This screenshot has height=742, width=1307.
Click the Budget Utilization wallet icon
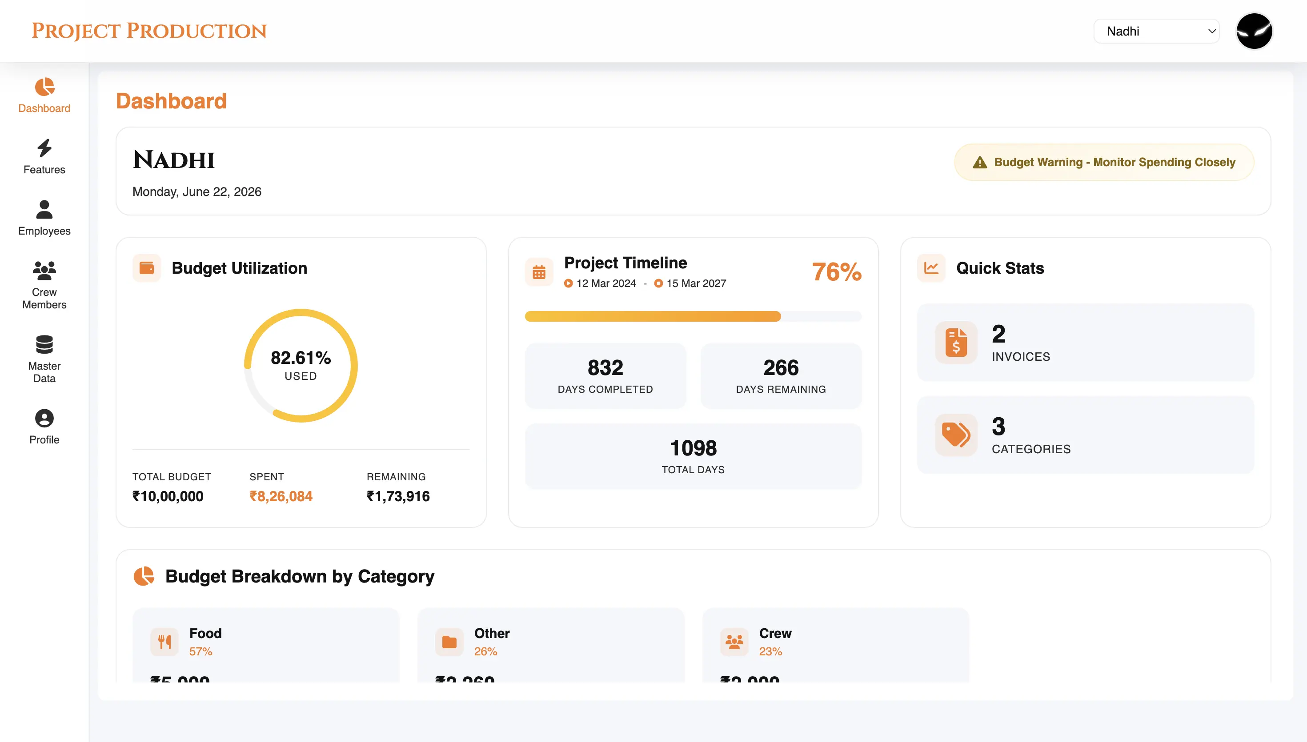(147, 268)
